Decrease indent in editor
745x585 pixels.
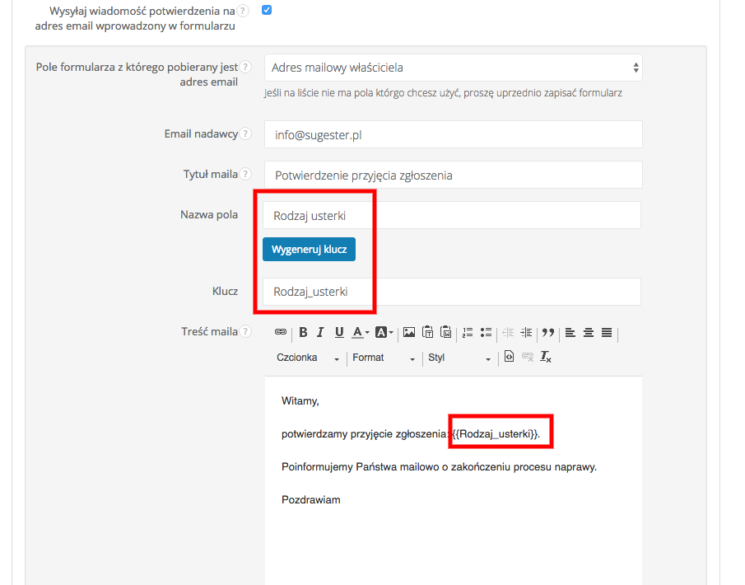pos(508,332)
